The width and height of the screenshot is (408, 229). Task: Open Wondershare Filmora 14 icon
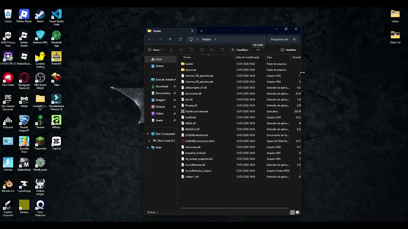pyautogui.click(x=56, y=103)
